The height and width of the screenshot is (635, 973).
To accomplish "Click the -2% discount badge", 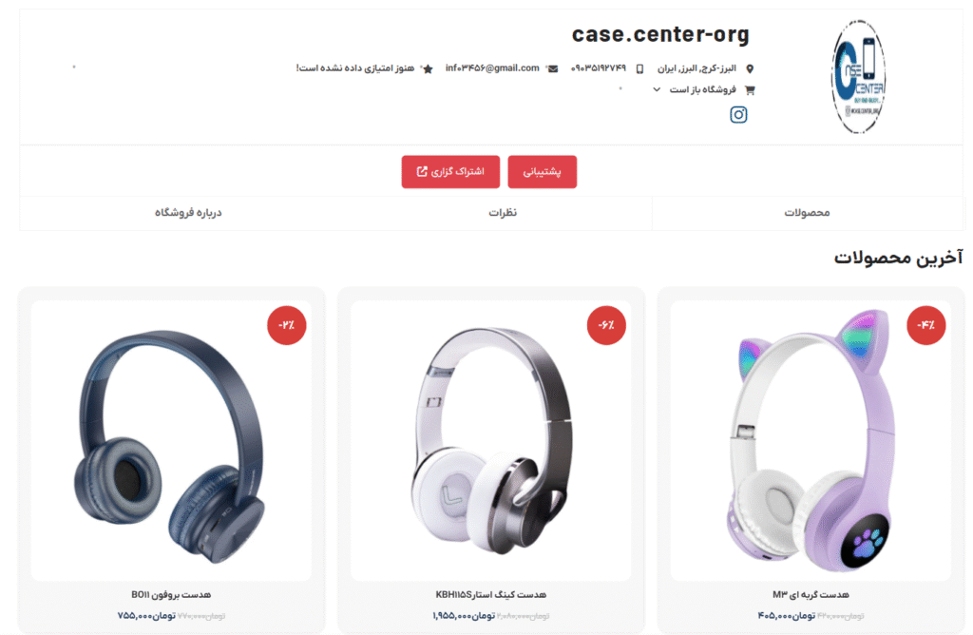I will (x=287, y=325).
